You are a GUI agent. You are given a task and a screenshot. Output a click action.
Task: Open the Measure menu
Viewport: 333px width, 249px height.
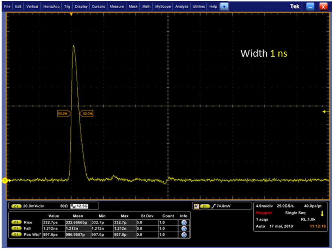tap(117, 6)
